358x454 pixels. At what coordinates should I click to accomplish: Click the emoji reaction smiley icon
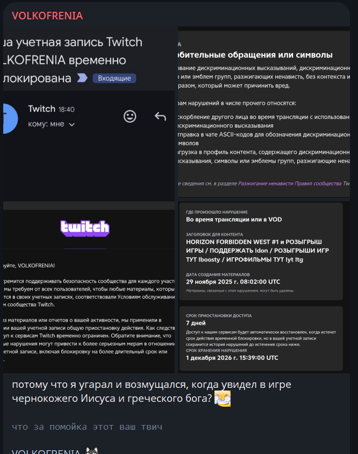[x=130, y=116]
